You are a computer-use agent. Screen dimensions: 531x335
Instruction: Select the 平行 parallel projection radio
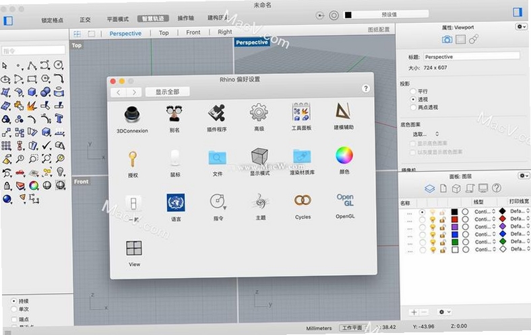pyautogui.click(x=412, y=91)
